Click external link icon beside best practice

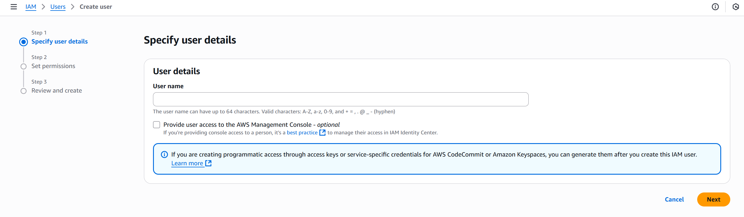tap(322, 133)
